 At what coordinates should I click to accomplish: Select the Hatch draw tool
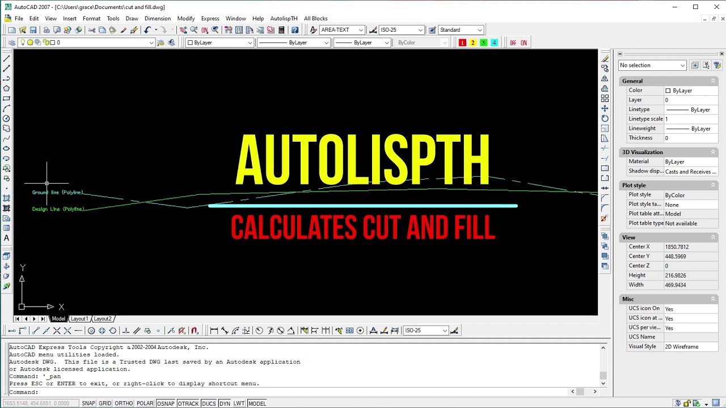[x=7, y=198]
